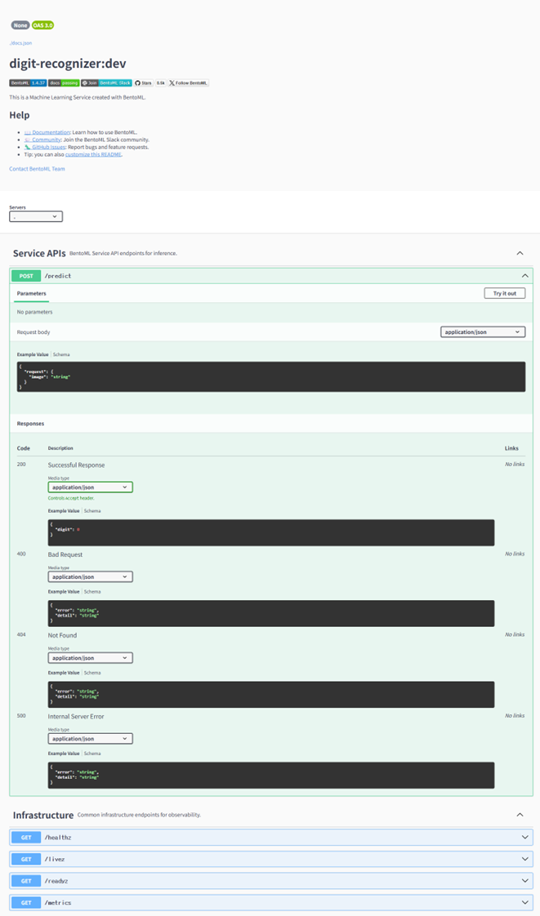Open the 200 response media type dropdown

click(x=90, y=487)
